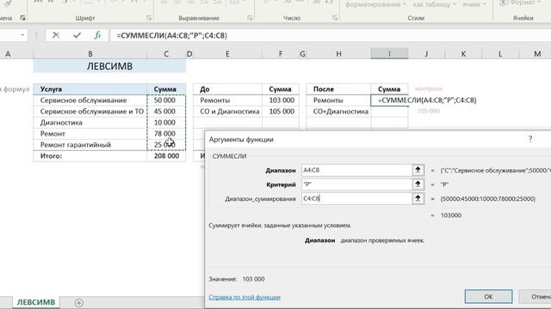Click the Диапазон_суммирования input field

coord(356,198)
